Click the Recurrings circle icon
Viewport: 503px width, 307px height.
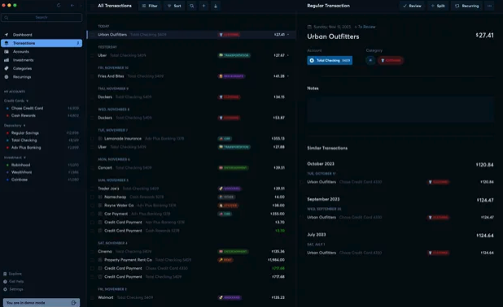(7, 77)
